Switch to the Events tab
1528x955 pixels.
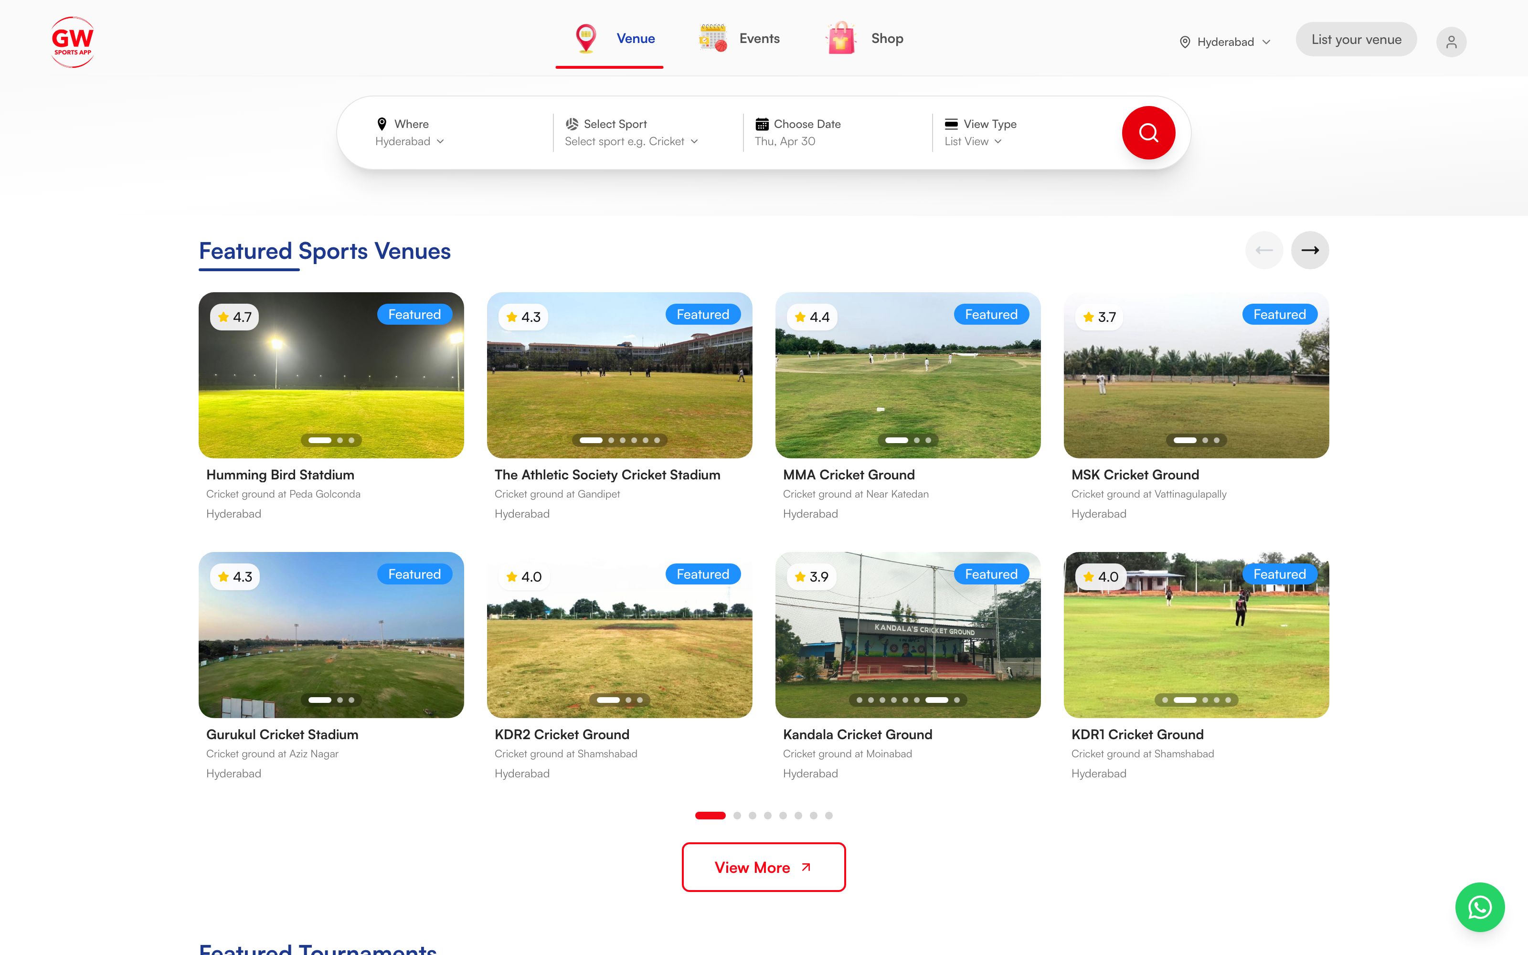tap(739, 39)
